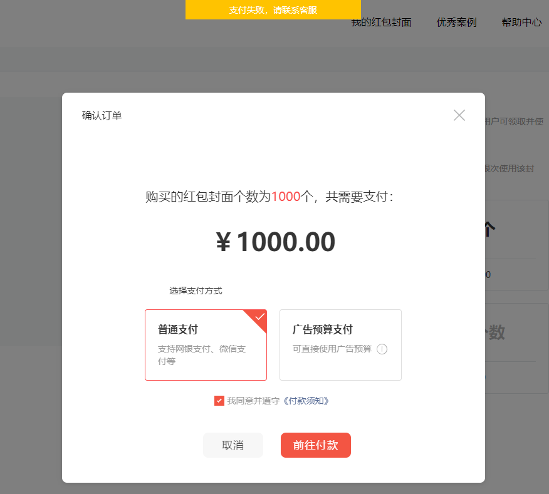Select the 普通支付 payment option

pyautogui.click(x=206, y=345)
